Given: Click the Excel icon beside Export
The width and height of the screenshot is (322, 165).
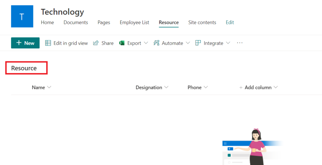Looking at the screenshot, I should coord(122,43).
